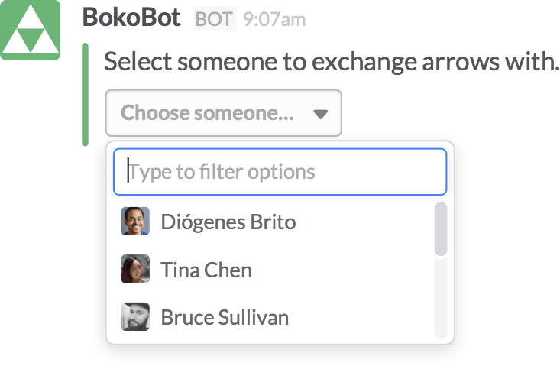The width and height of the screenshot is (560, 366).
Task: Choose Tina Chen from the options
Action: pyautogui.click(x=206, y=270)
